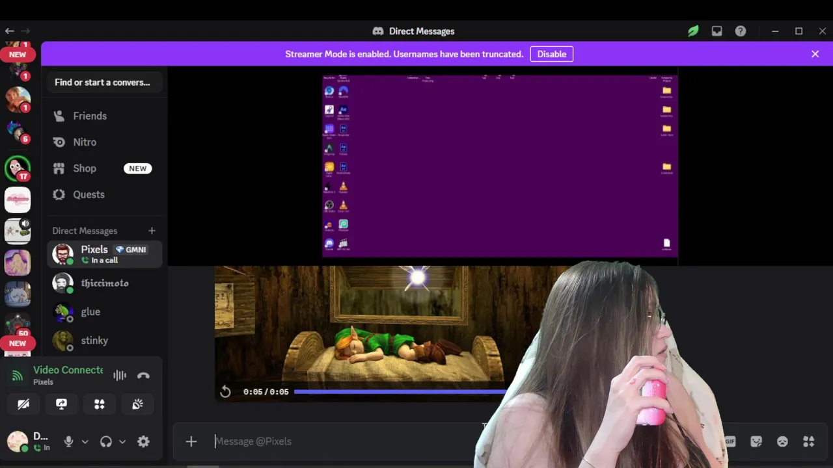Disable Streamer Mode
833x468 pixels.
pos(552,54)
